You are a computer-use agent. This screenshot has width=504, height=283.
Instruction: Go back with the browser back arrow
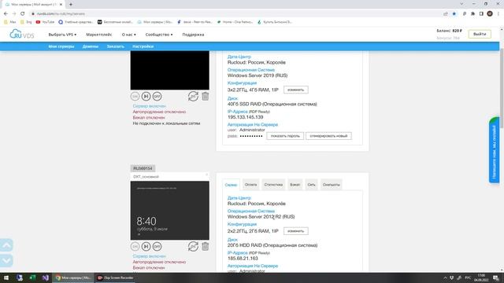[x=6, y=14]
